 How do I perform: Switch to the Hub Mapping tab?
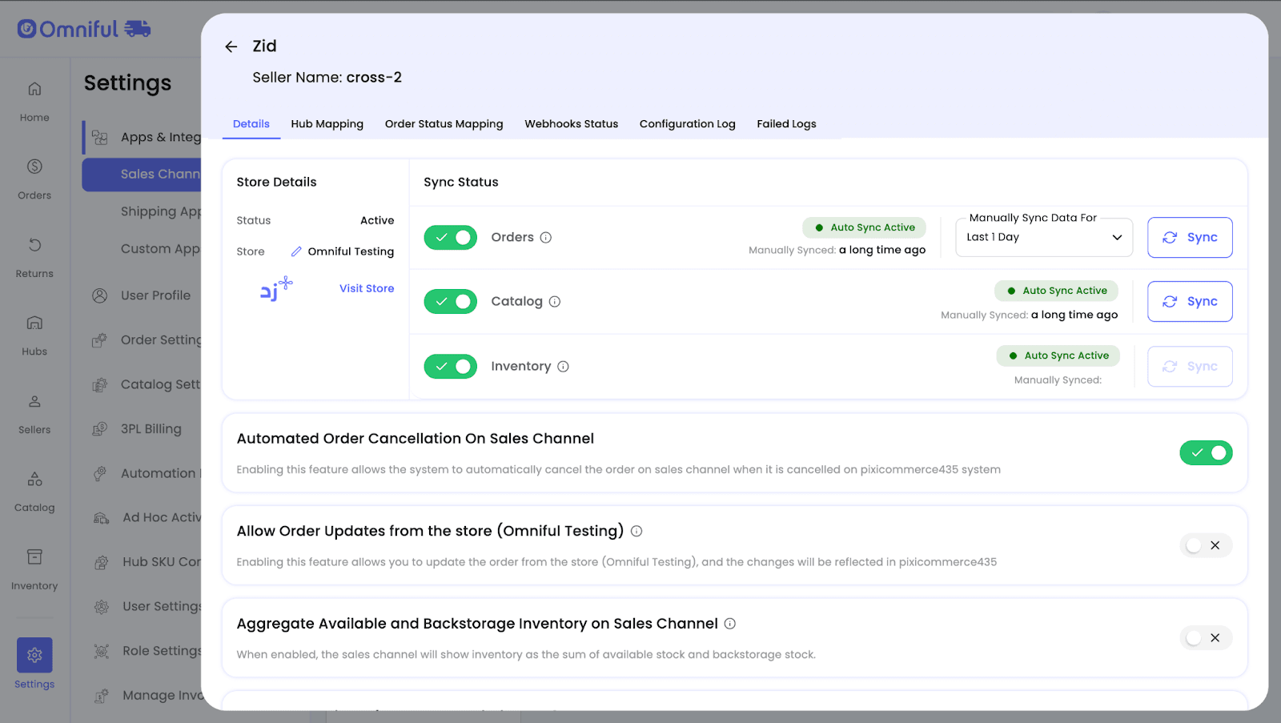327,124
